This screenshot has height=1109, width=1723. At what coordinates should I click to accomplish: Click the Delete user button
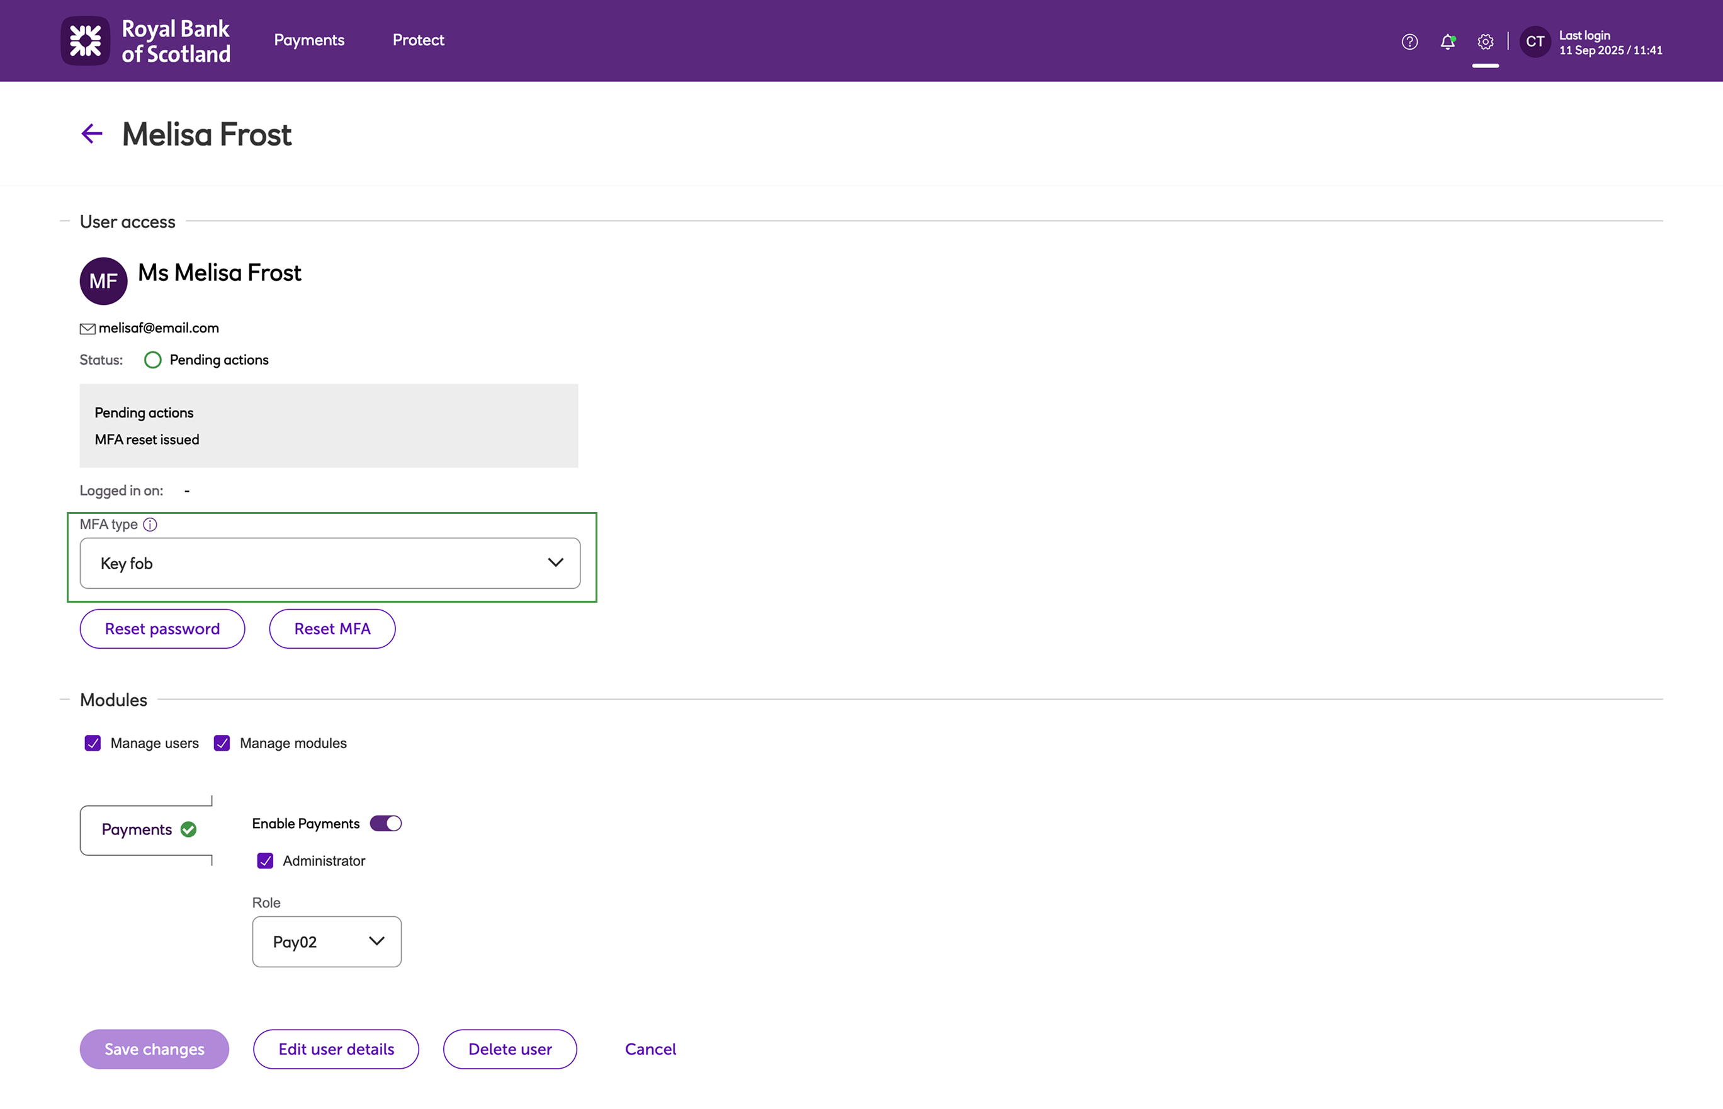509,1049
